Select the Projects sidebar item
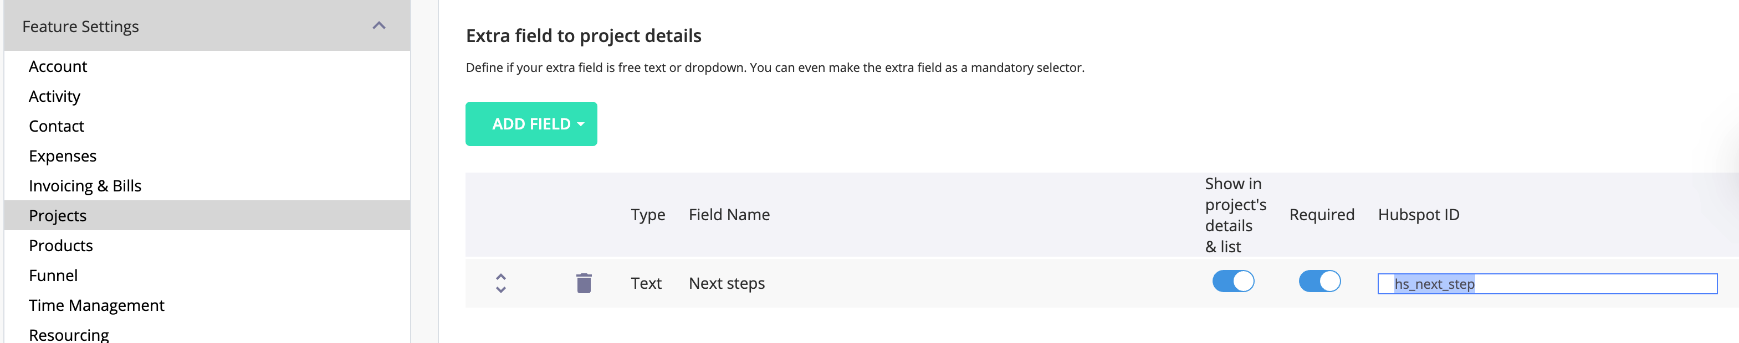 click(58, 216)
